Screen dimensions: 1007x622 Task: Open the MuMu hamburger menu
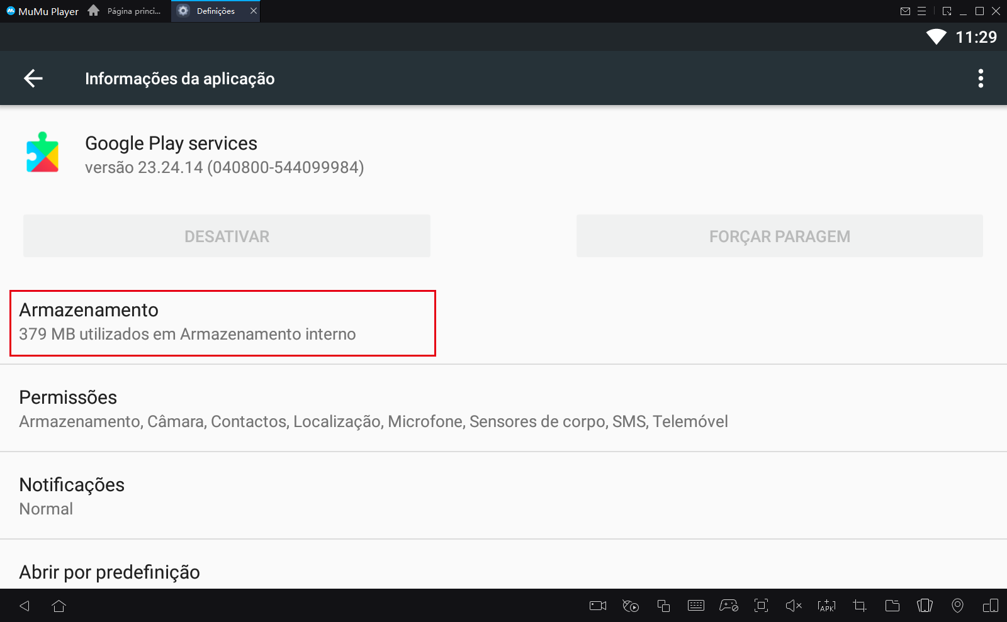[921, 11]
